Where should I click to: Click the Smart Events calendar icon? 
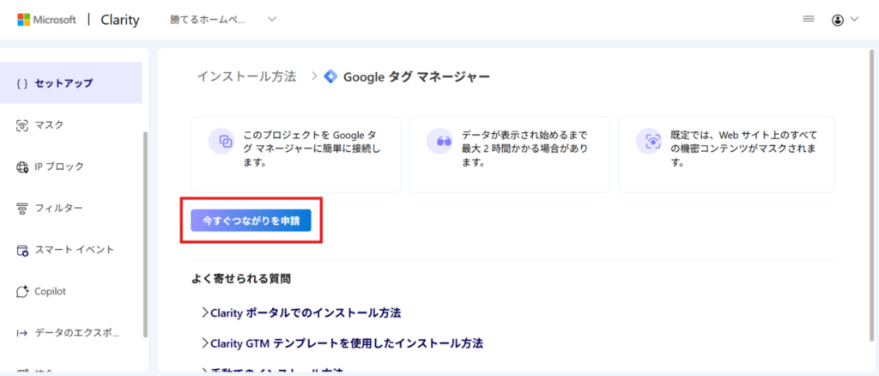click(x=22, y=250)
